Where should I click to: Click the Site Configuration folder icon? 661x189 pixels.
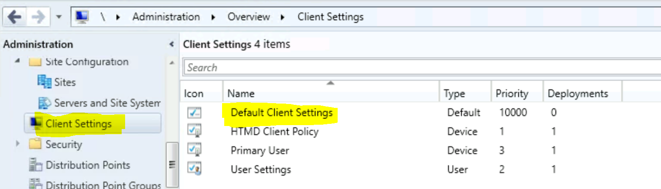point(35,62)
